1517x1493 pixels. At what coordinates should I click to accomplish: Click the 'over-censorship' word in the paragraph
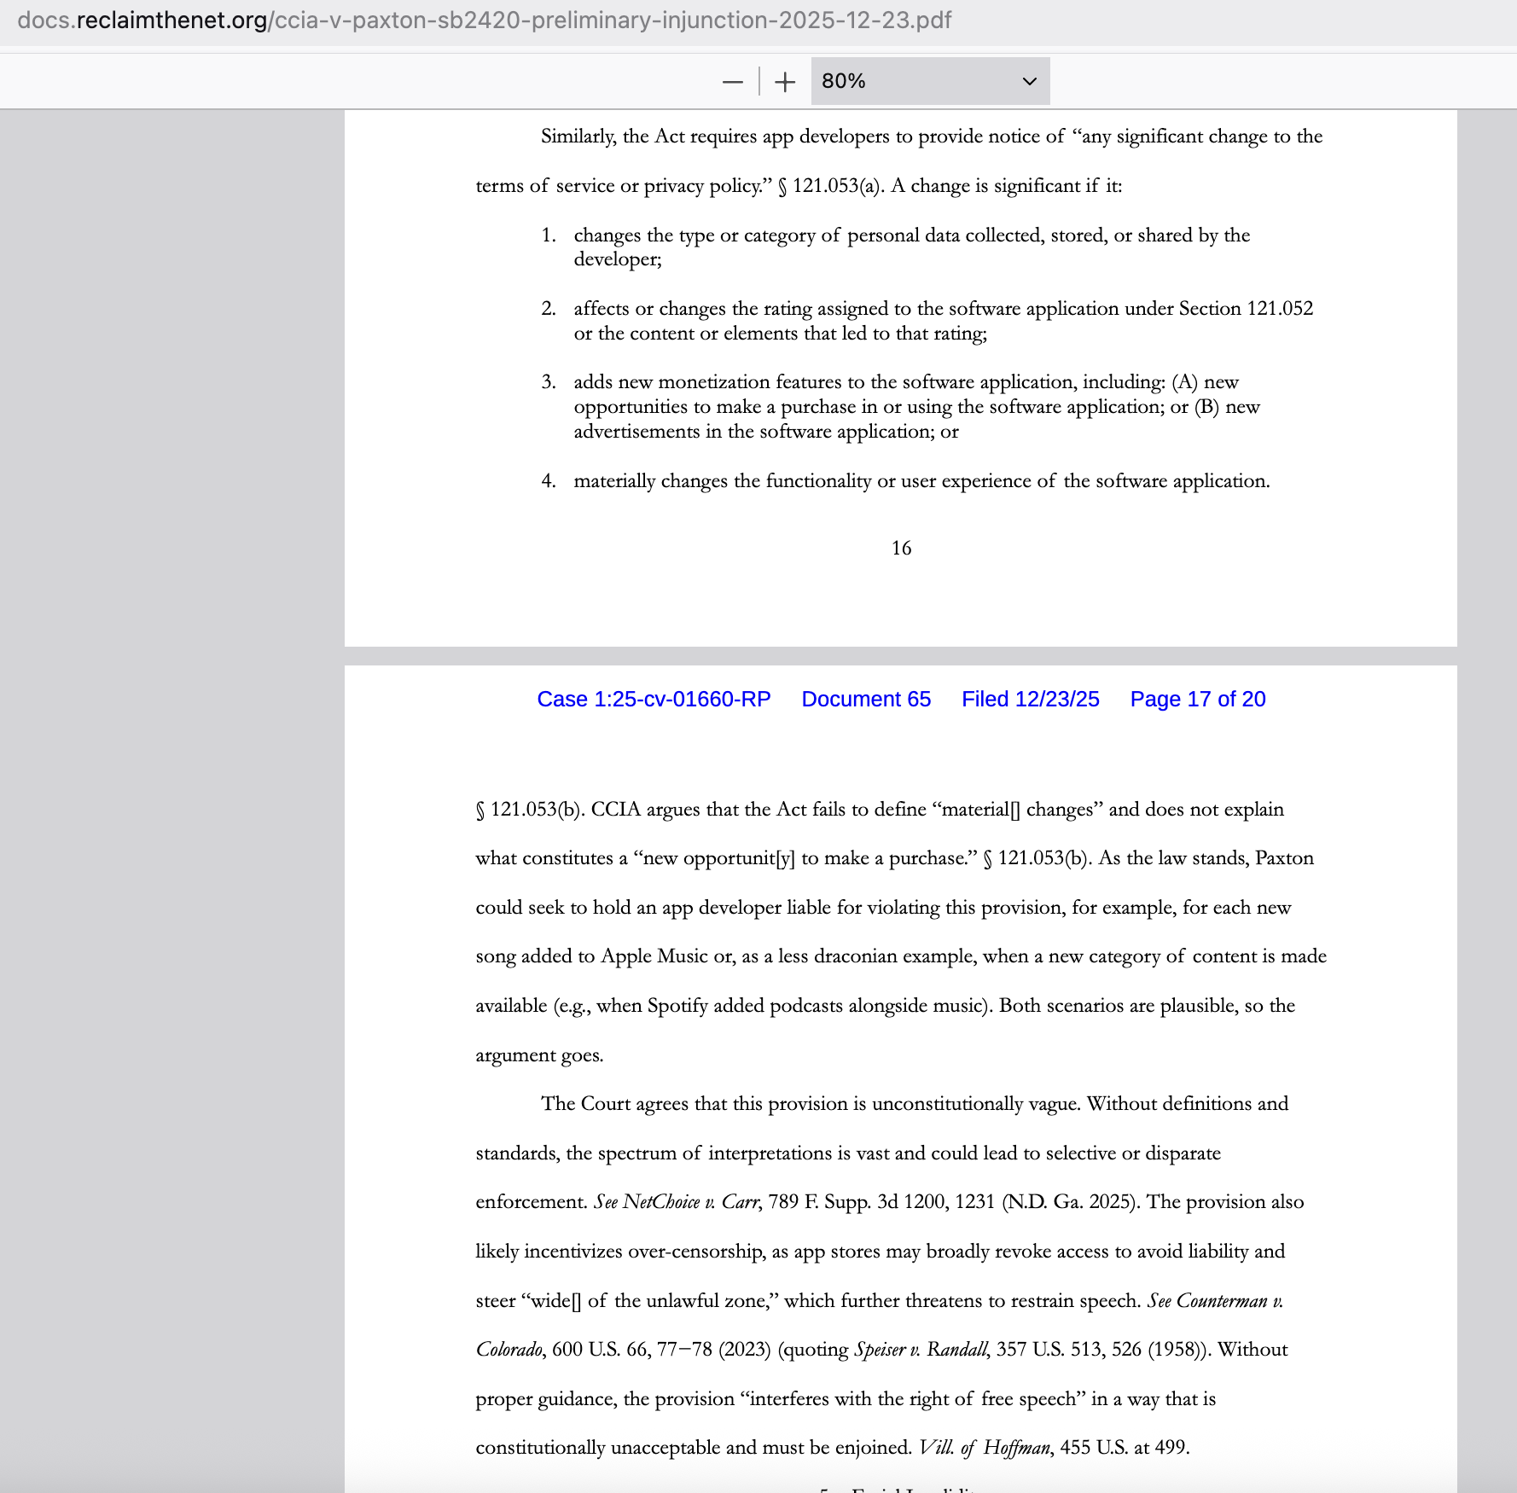(696, 1252)
